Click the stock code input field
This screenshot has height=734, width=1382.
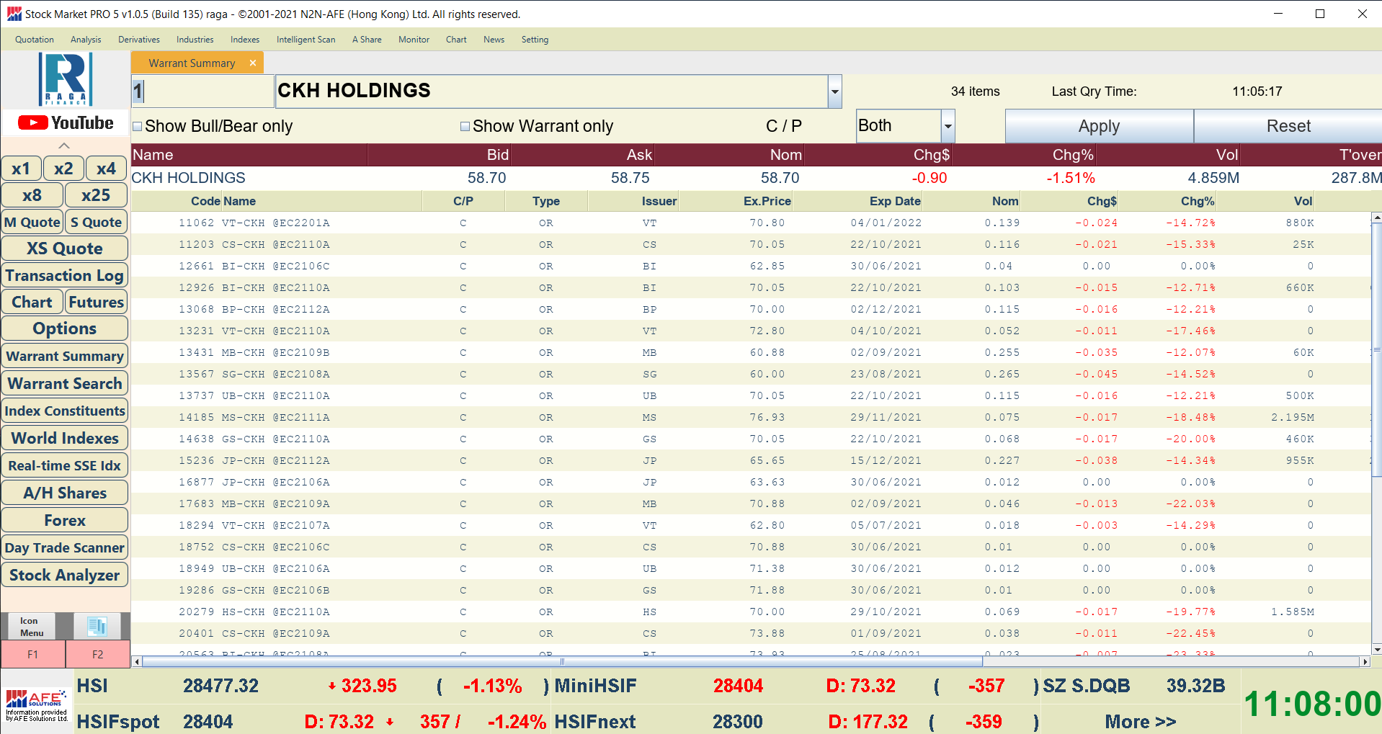click(203, 91)
